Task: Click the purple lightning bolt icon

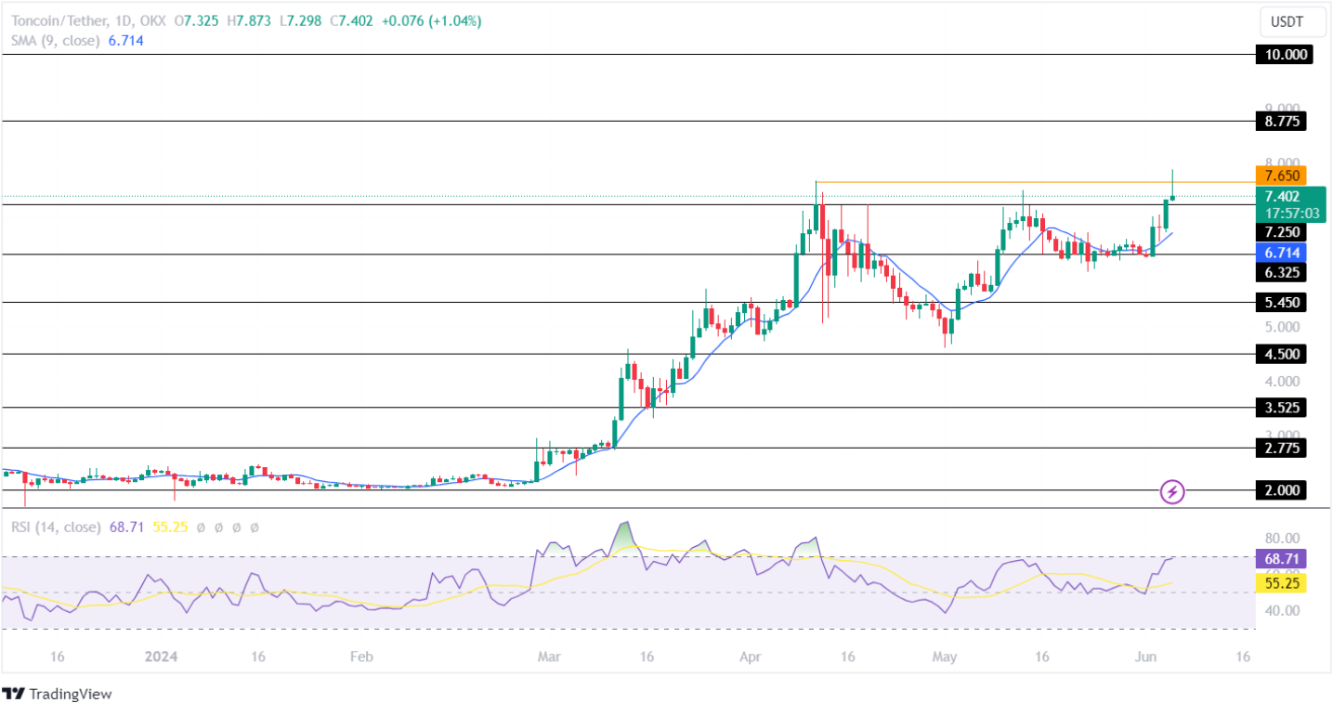Action: 1172,491
